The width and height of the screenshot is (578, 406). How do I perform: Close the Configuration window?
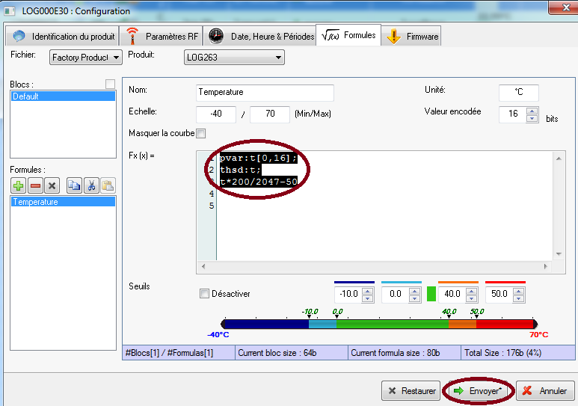pyautogui.click(x=564, y=7)
